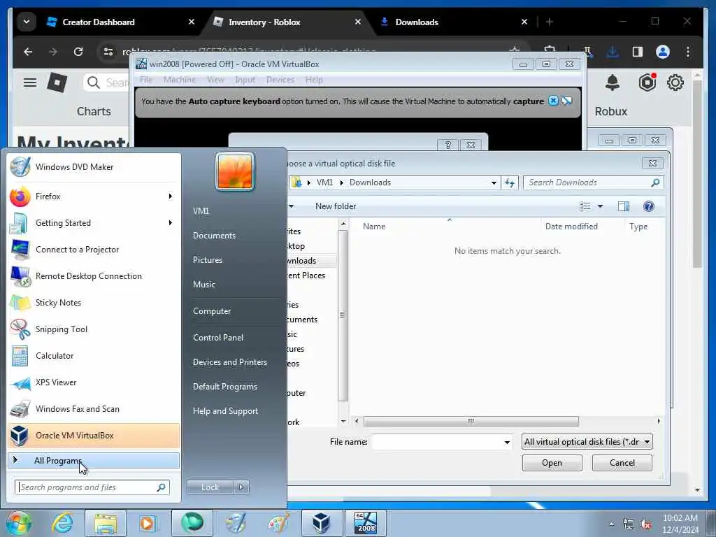The height and width of the screenshot is (537, 716).
Task: Open XPS Viewer
Action: point(94,382)
